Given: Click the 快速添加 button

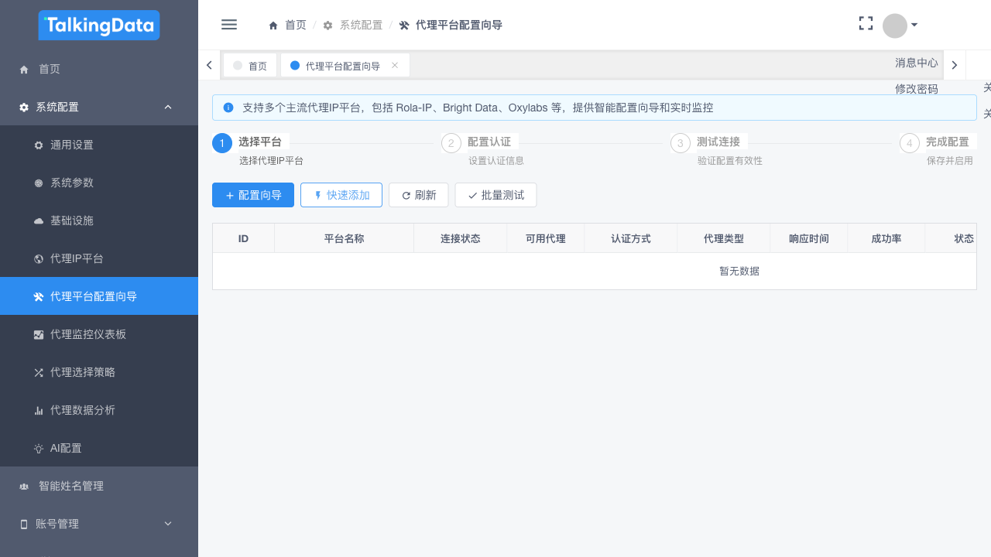Looking at the screenshot, I should tap(341, 196).
